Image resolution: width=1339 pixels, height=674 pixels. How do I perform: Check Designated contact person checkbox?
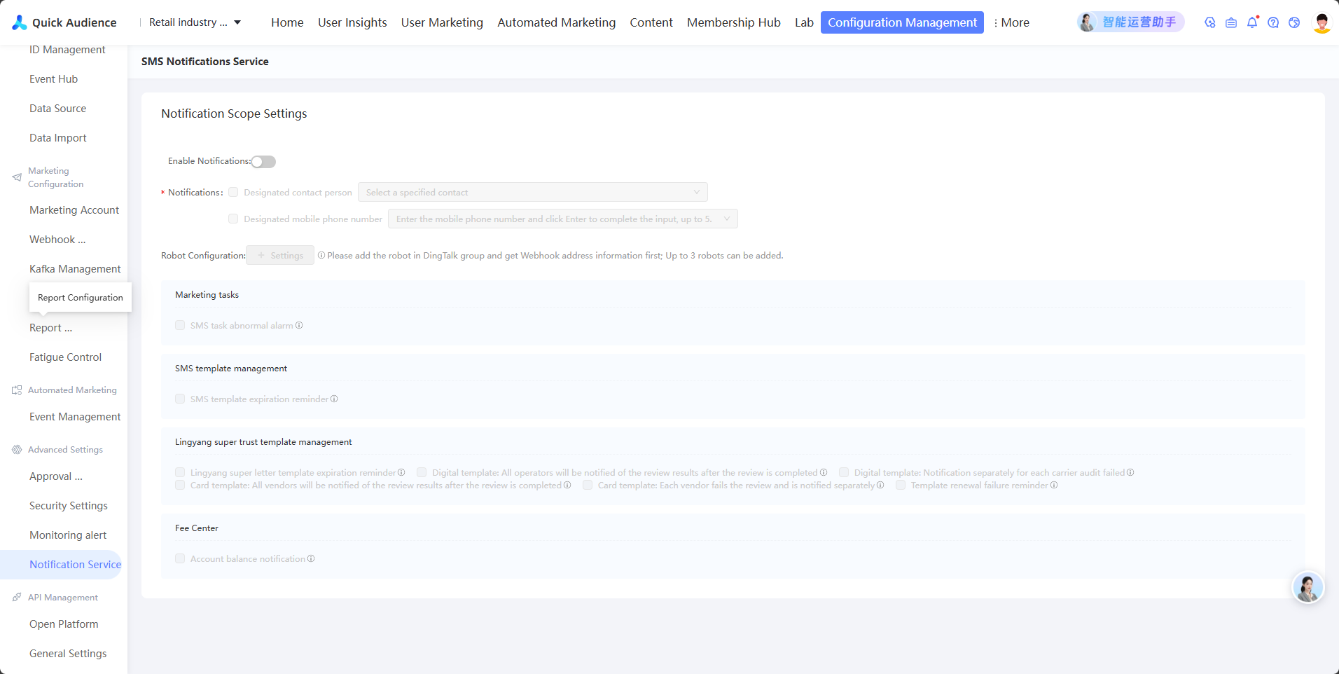[x=233, y=192]
